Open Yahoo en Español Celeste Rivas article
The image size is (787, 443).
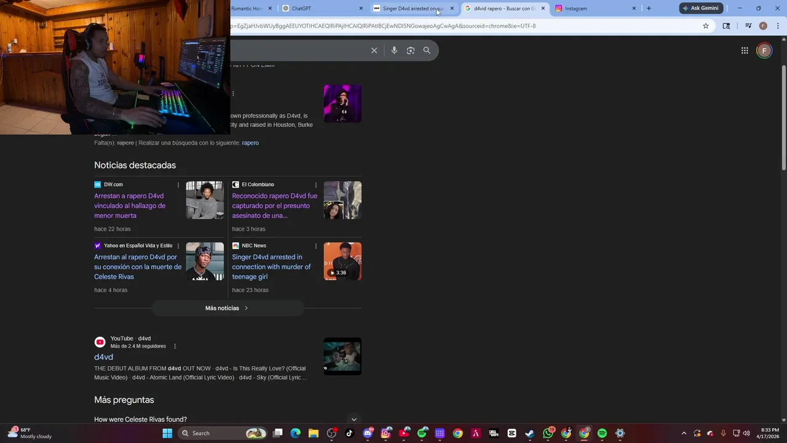point(138,266)
